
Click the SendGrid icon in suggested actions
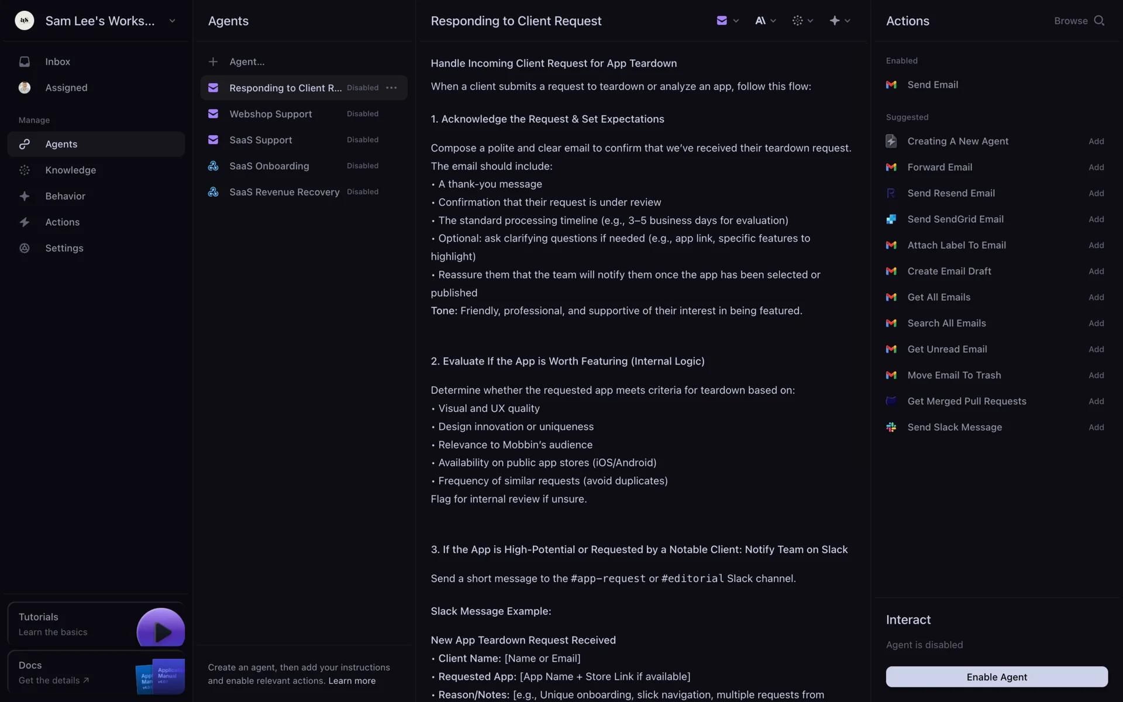click(x=891, y=219)
